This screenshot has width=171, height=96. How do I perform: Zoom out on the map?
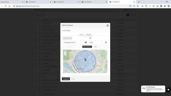click(65, 54)
